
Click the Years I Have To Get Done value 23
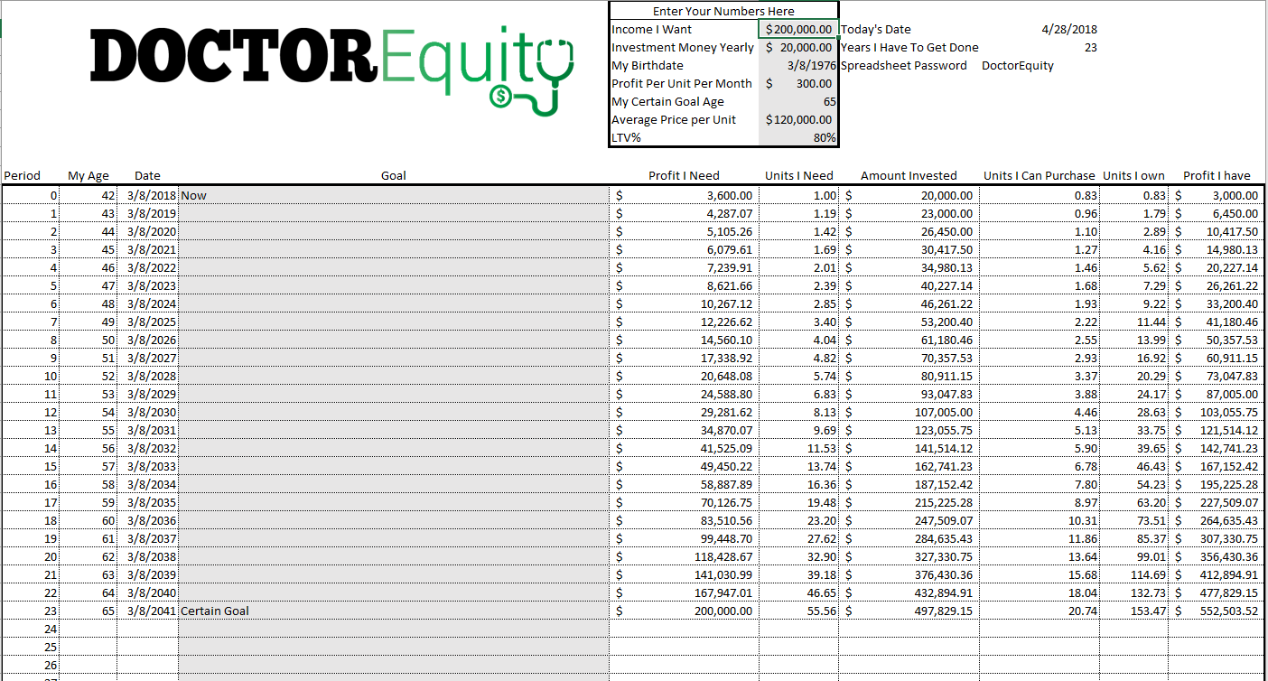coord(1090,47)
